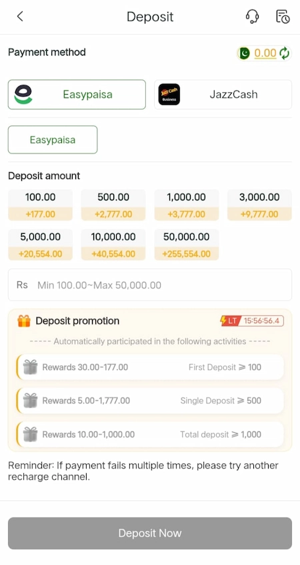Go back using the top-left arrow
Viewport: 300px width, 565px height.
(x=20, y=16)
